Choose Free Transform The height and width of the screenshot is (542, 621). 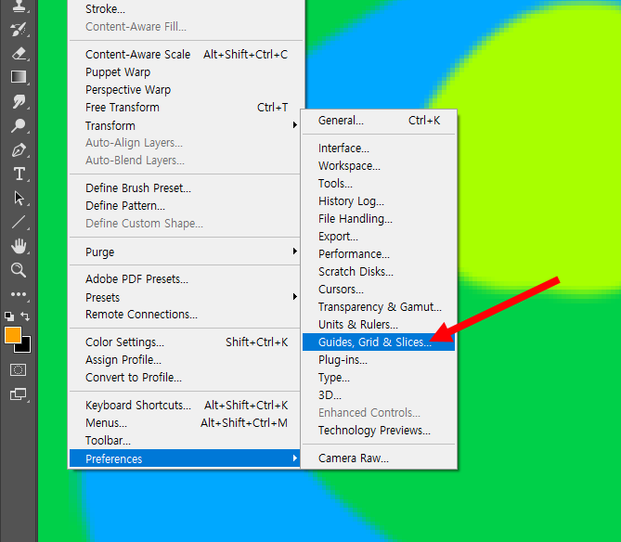(184, 108)
